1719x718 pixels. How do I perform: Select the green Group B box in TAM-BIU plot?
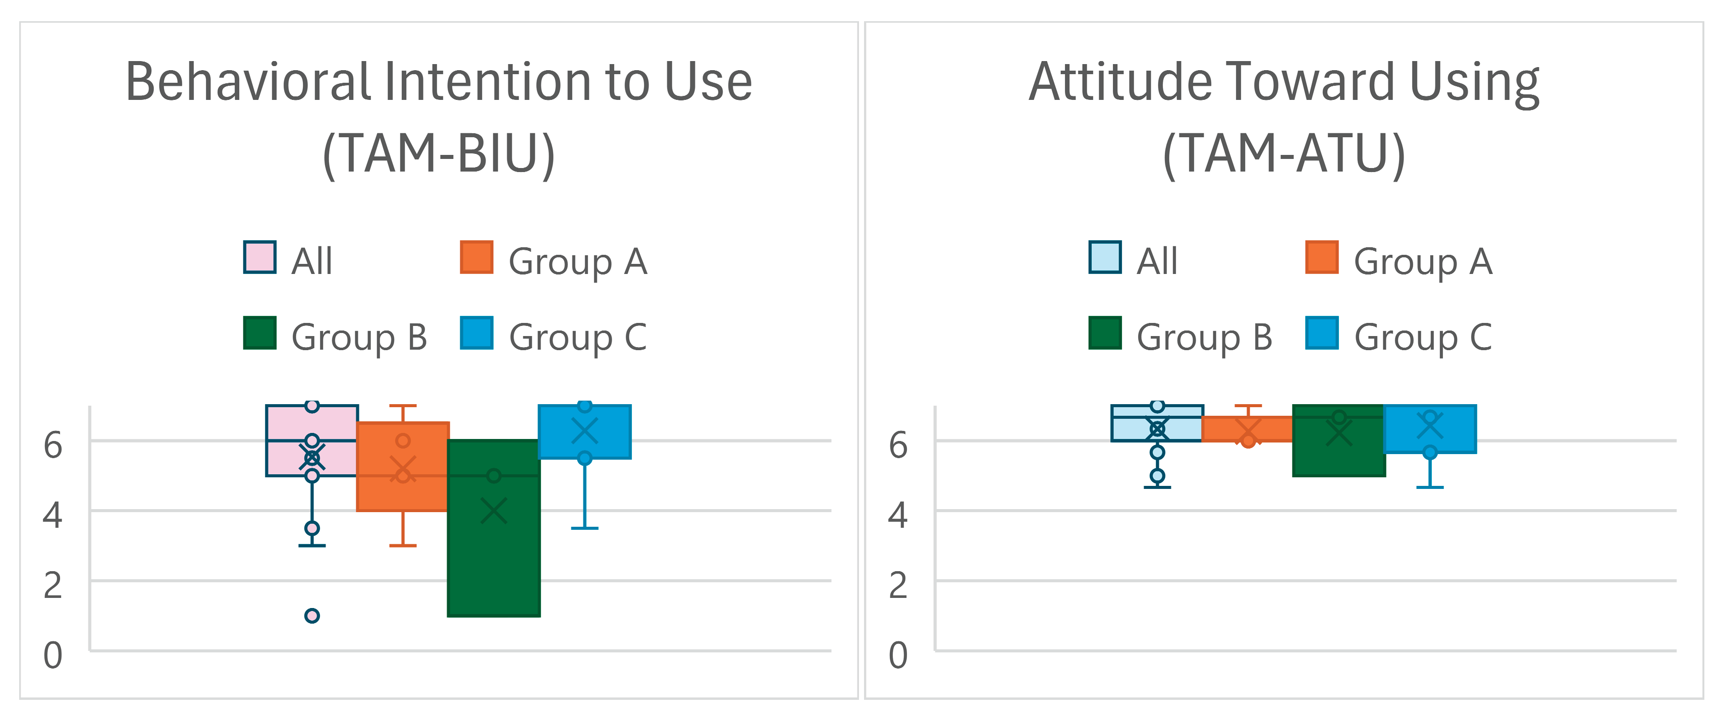[494, 561]
